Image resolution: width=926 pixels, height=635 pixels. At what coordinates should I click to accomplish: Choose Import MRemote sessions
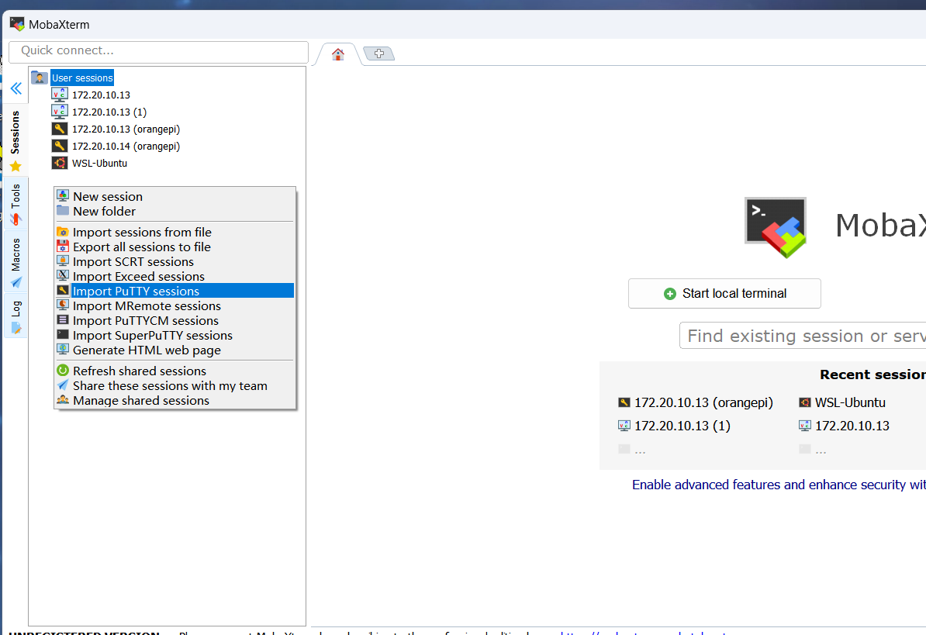click(174, 306)
